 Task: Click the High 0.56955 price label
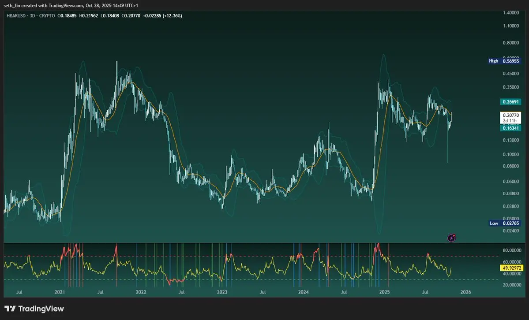click(504, 61)
